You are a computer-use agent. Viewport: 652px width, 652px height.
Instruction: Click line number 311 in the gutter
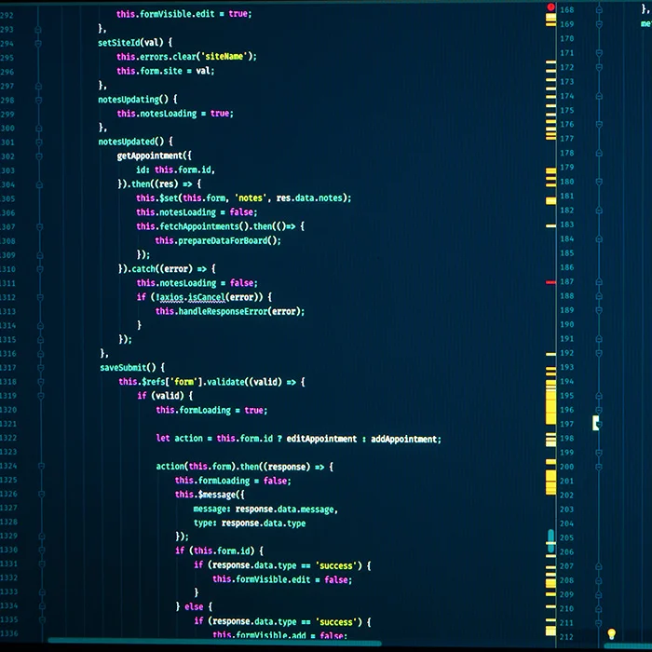8,282
